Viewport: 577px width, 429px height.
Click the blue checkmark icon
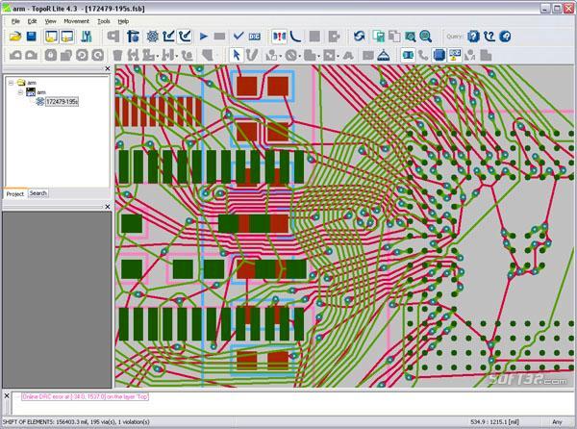pos(239,37)
